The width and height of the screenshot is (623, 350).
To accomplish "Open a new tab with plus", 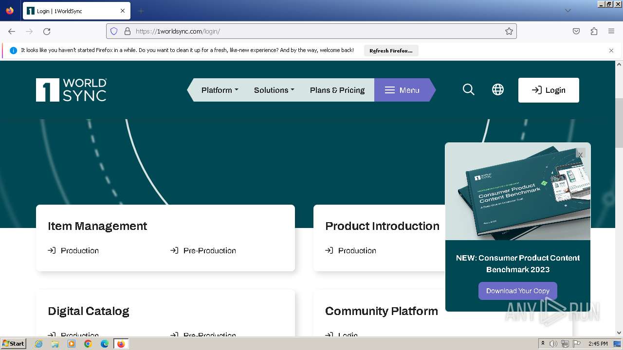I will pyautogui.click(x=141, y=11).
